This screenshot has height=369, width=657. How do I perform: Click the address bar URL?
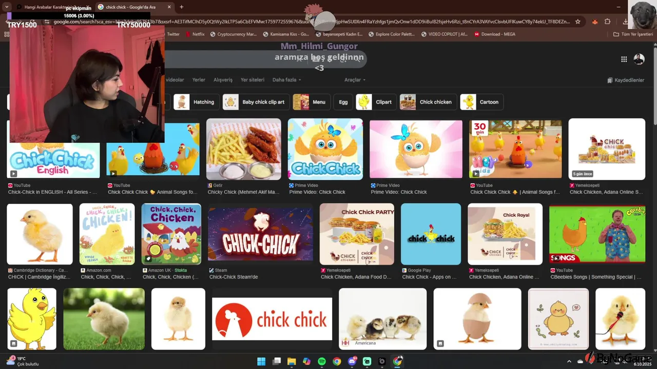pyautogui.click(x=312, y=22)
